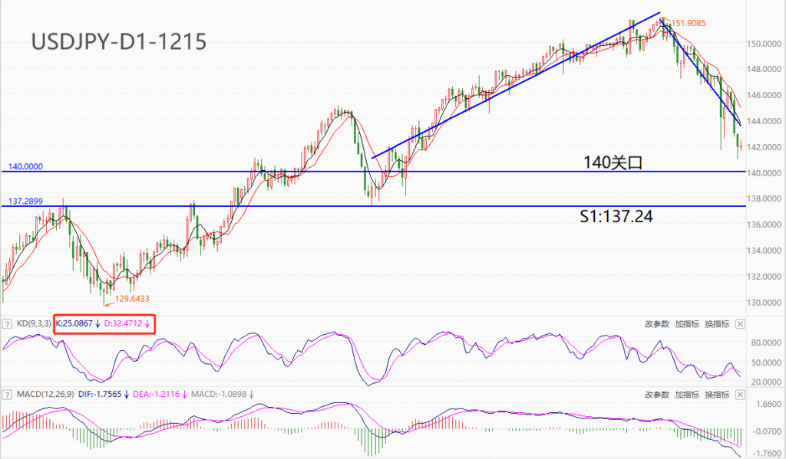The image size is (786, 459).
Task: Click 换指标 in the KD panel
Action: (717, 324)
